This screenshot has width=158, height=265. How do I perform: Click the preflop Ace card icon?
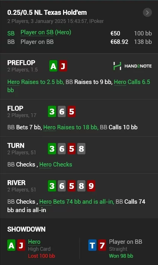pos(53,66)
